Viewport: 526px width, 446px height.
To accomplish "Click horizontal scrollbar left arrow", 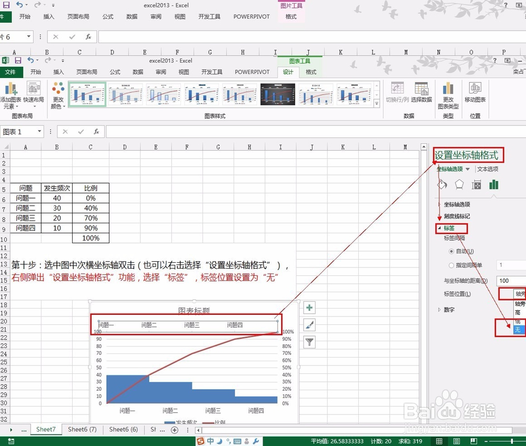I will click(x=199, y=430).
